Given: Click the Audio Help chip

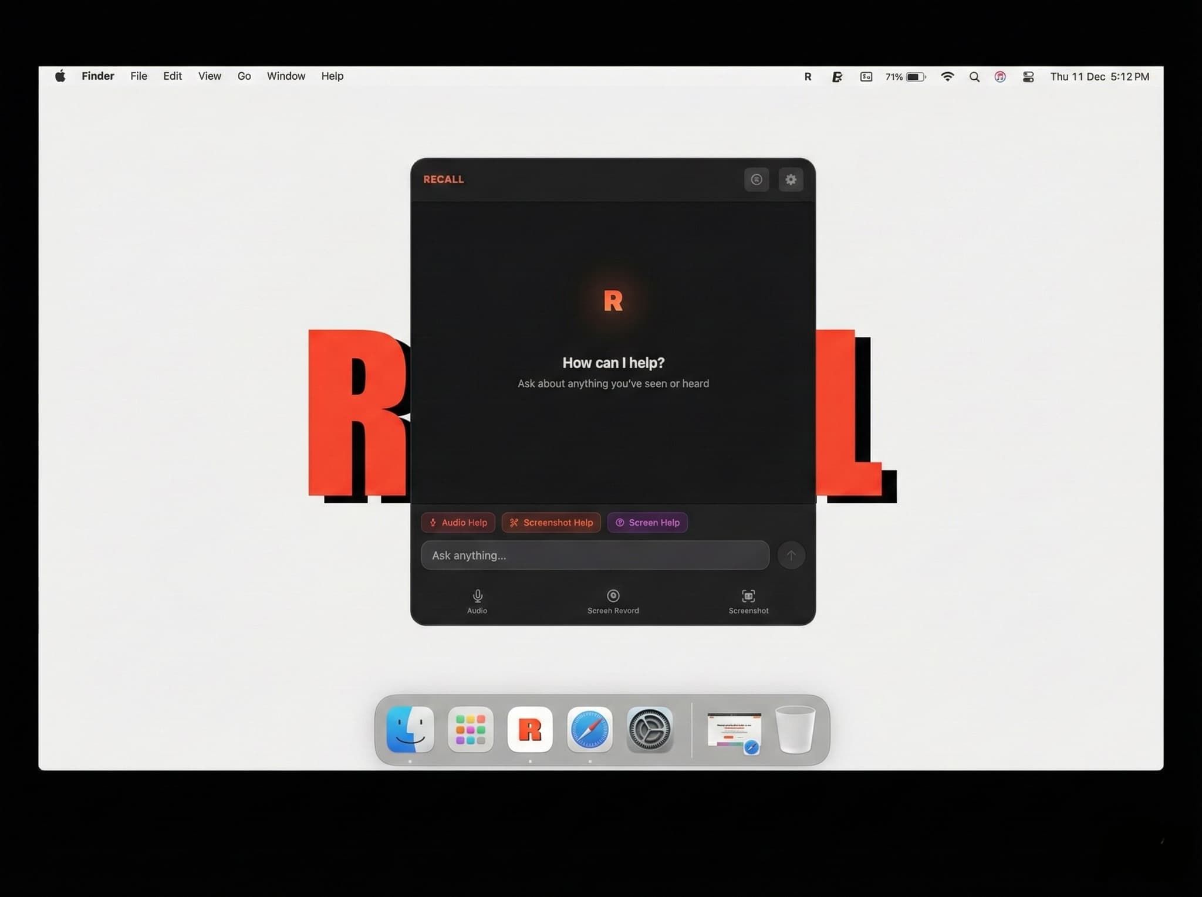Looking at the screenshot, I should 458,523.
